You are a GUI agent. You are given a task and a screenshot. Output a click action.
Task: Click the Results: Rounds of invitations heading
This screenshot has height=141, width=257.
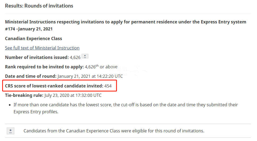tap(39, 6)
